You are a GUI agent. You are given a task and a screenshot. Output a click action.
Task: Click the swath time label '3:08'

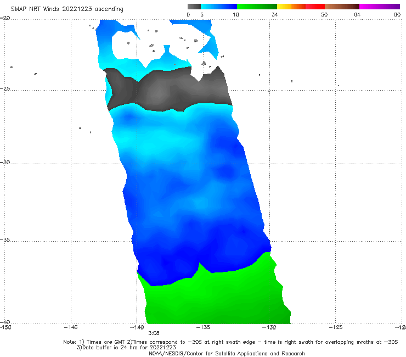click(x=154, y=333)
